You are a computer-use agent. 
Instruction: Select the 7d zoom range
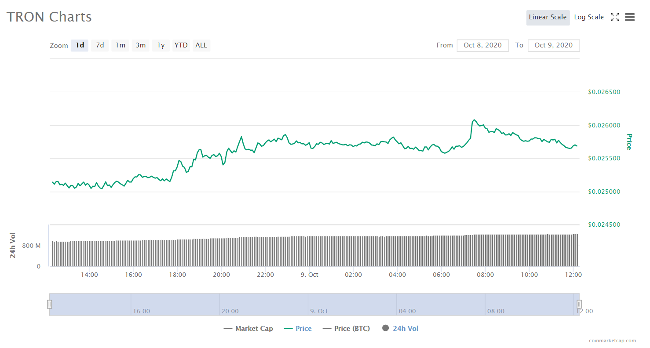click(100, 45)
